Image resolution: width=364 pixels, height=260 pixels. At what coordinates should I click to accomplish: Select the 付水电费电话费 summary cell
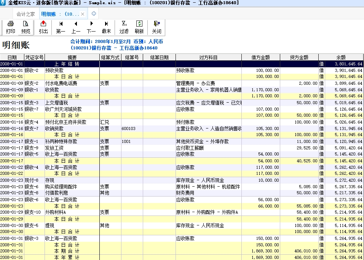72,83
